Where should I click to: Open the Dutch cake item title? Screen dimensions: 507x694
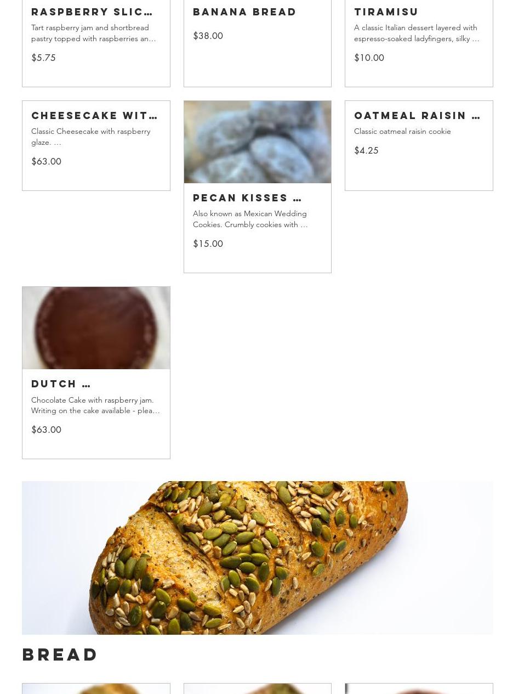point(61,383)
